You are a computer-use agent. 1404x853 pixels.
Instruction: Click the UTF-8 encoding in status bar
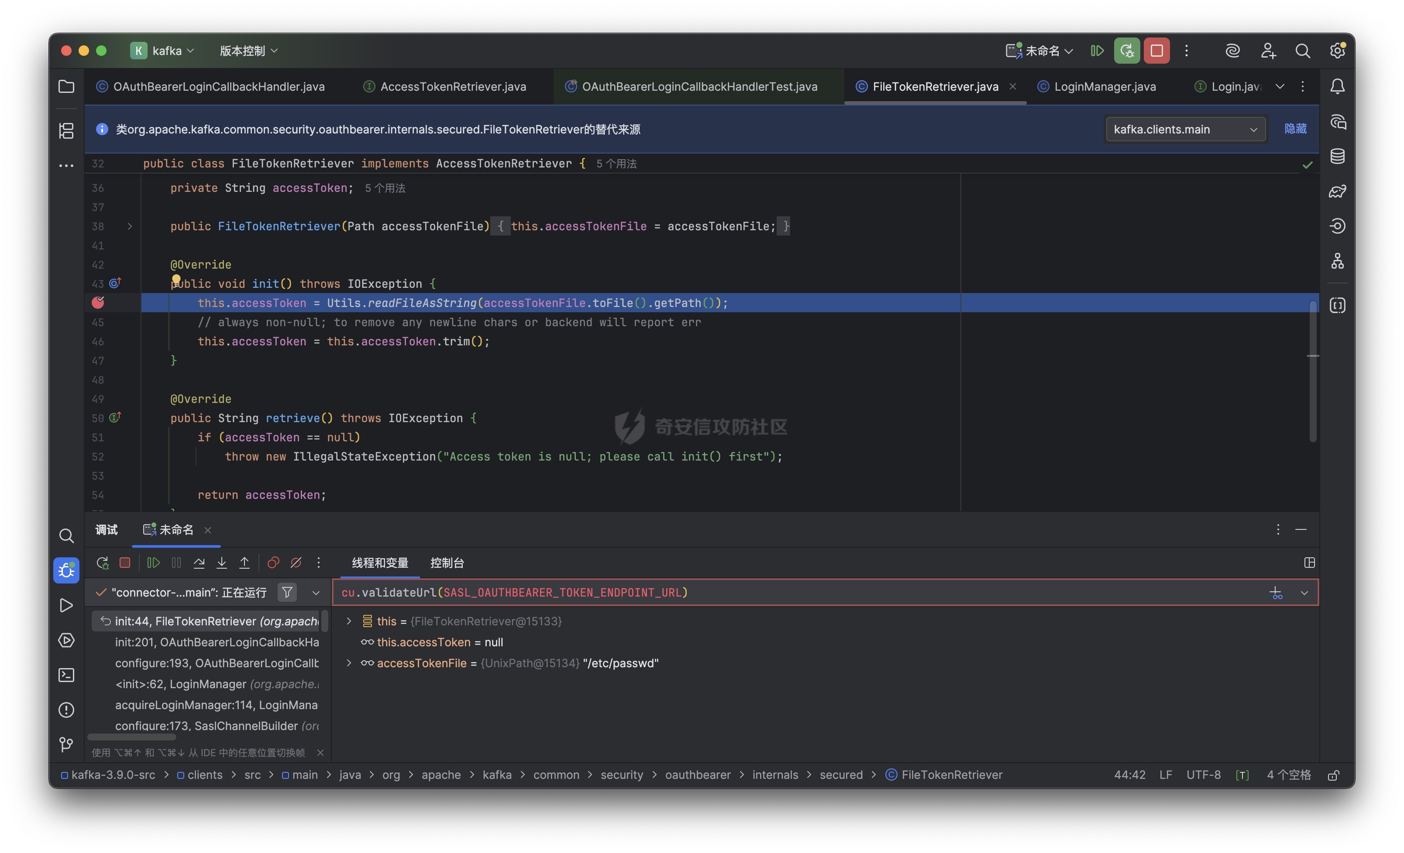(1204, 775)
